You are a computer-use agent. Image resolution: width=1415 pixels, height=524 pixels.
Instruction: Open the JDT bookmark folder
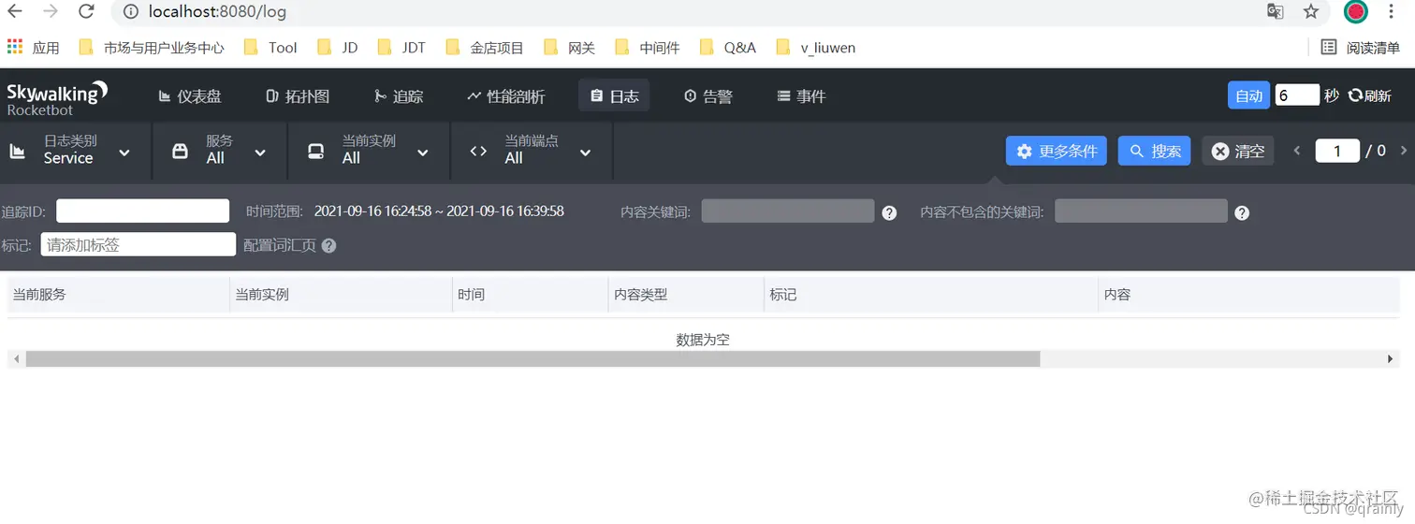[x=401, y=48]
